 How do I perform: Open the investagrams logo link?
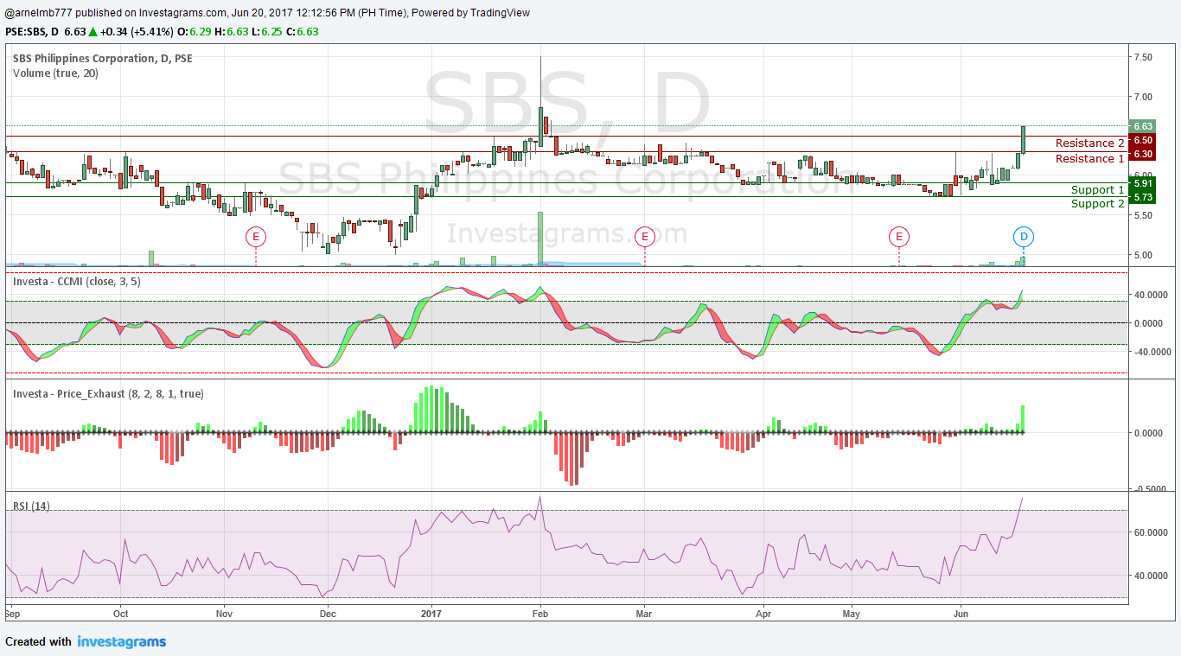click(x=122, y=641)
